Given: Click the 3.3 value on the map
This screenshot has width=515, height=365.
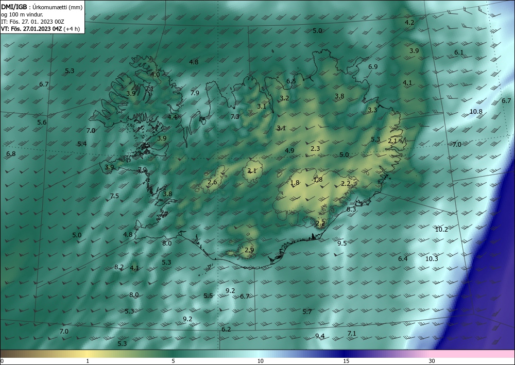Looking at the screenshot, I should pyautogui.click(x=372, y=110).
